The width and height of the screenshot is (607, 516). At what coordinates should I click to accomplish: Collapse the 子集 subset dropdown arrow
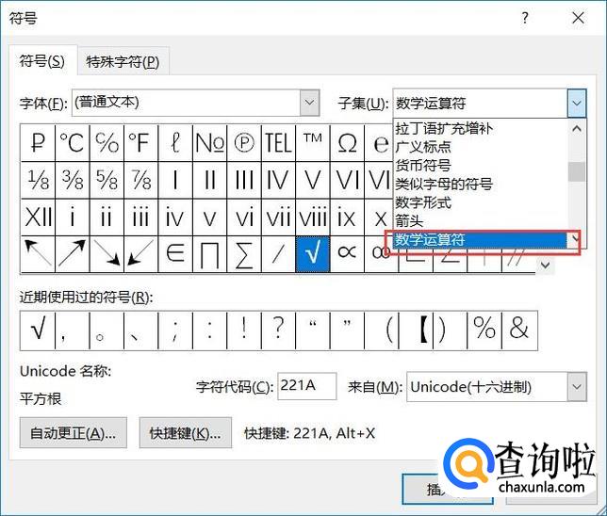[577, 104]
